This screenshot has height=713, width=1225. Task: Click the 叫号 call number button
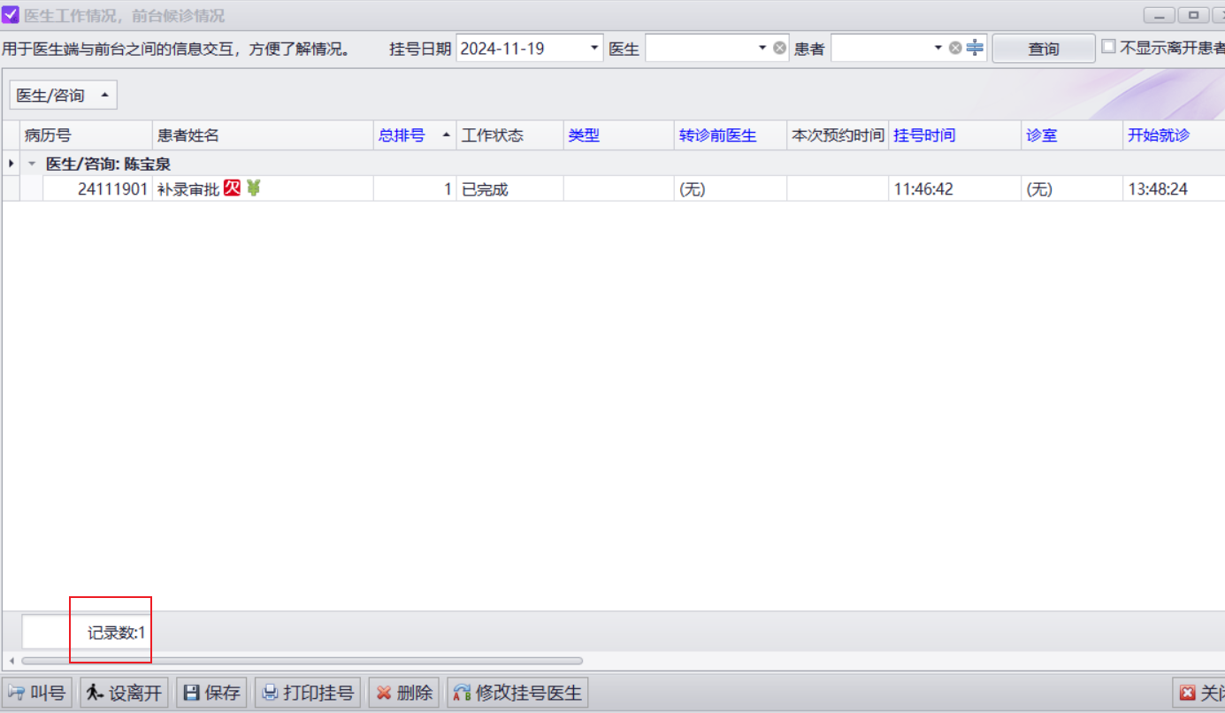pyautogui.click(x=37, y=693)
